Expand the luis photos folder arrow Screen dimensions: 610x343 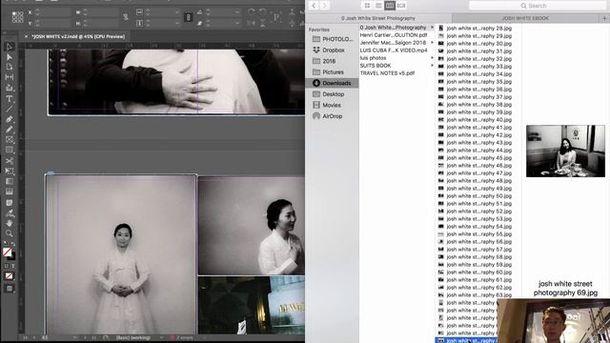point(432,58)
